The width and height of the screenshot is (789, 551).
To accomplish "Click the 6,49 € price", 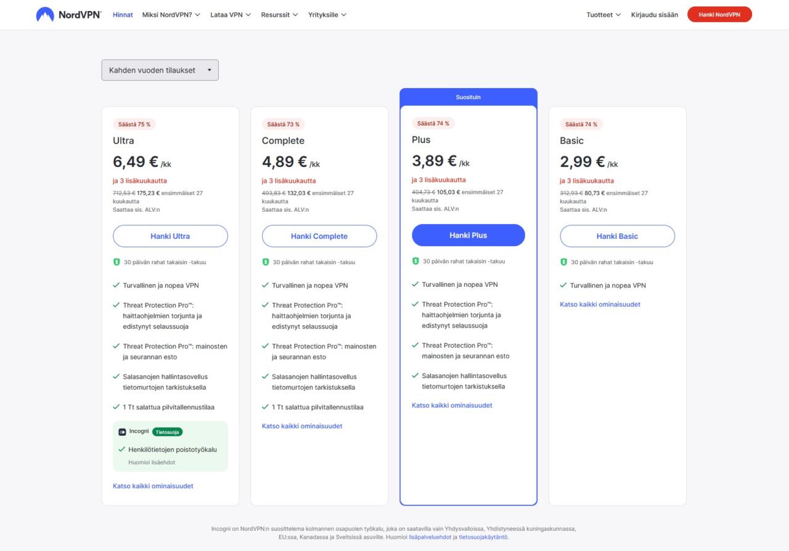I will click(136, 162).
